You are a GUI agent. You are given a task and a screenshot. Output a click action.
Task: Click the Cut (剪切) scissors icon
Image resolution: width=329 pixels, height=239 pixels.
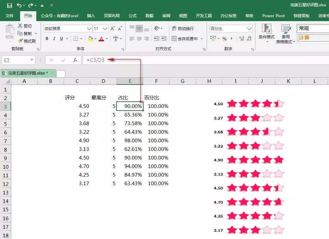tap(20, 26)
